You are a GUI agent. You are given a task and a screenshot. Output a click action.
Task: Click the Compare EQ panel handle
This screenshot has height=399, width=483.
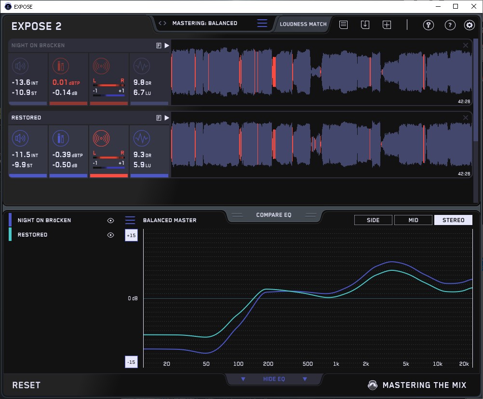pyautogui.click(x=273, y=215)
